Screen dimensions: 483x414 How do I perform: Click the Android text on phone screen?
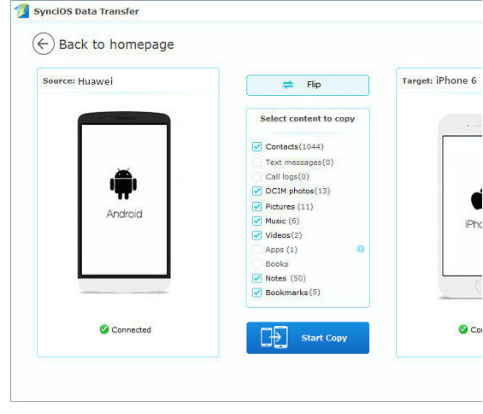coord(124,214)
